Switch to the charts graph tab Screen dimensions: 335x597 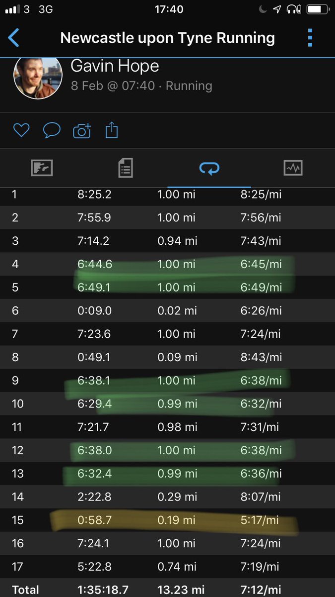tap(293, 168)
